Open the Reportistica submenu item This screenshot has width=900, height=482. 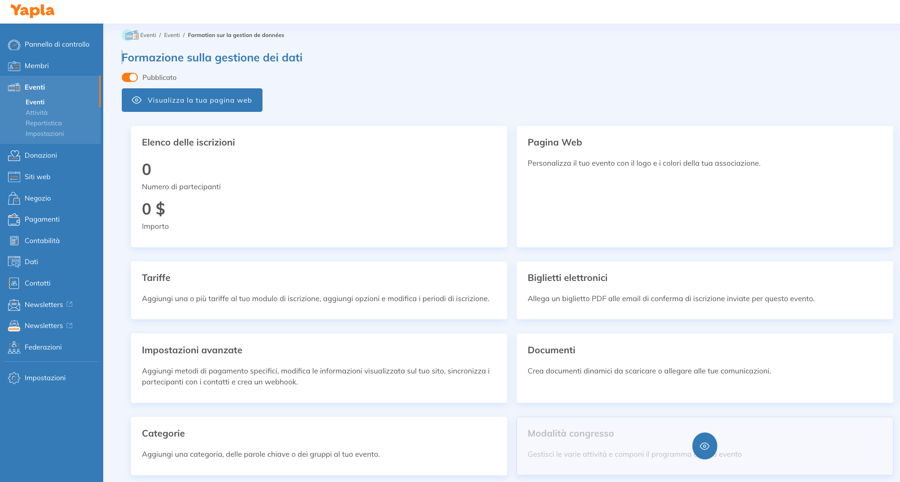tap(43, 123)
